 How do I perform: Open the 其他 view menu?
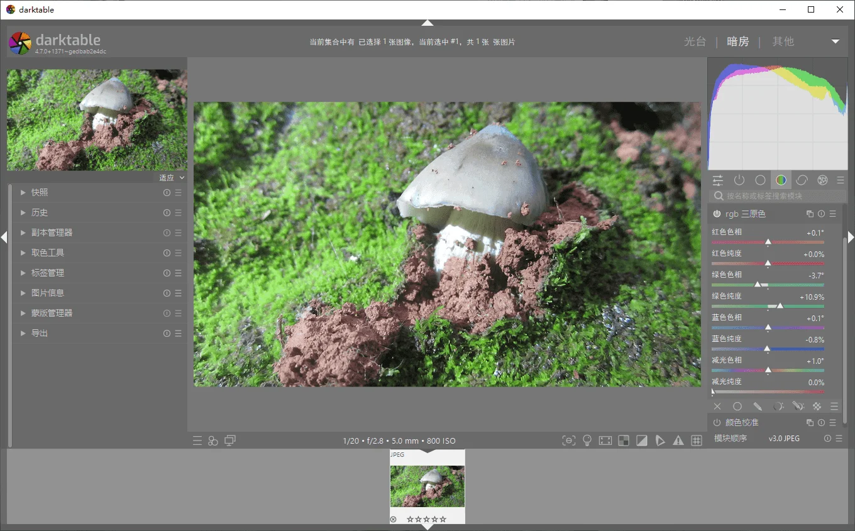(x=783, y=41)
